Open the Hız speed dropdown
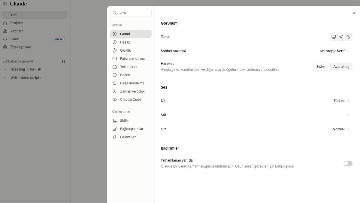The height and width of the screenshot is (203, 360). 341,129
